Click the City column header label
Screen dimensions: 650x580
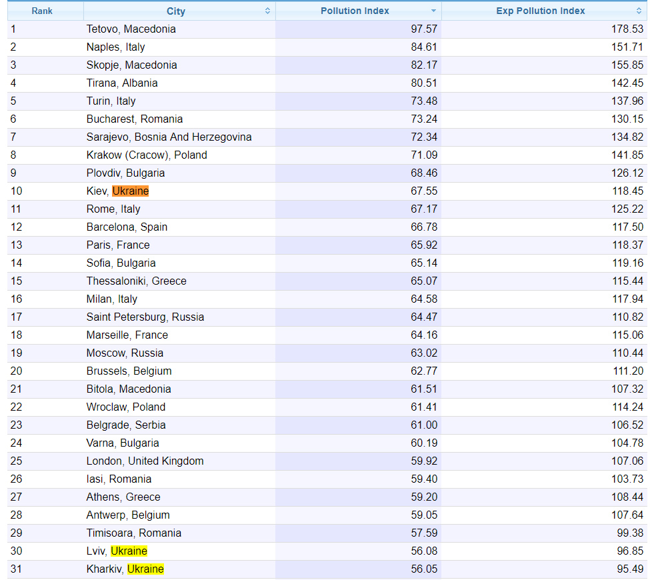[x=176, y=11]
